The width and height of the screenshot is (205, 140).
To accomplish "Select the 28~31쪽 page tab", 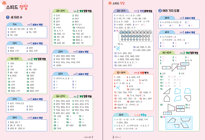I will pyautogui.click(x=121, y=11).
